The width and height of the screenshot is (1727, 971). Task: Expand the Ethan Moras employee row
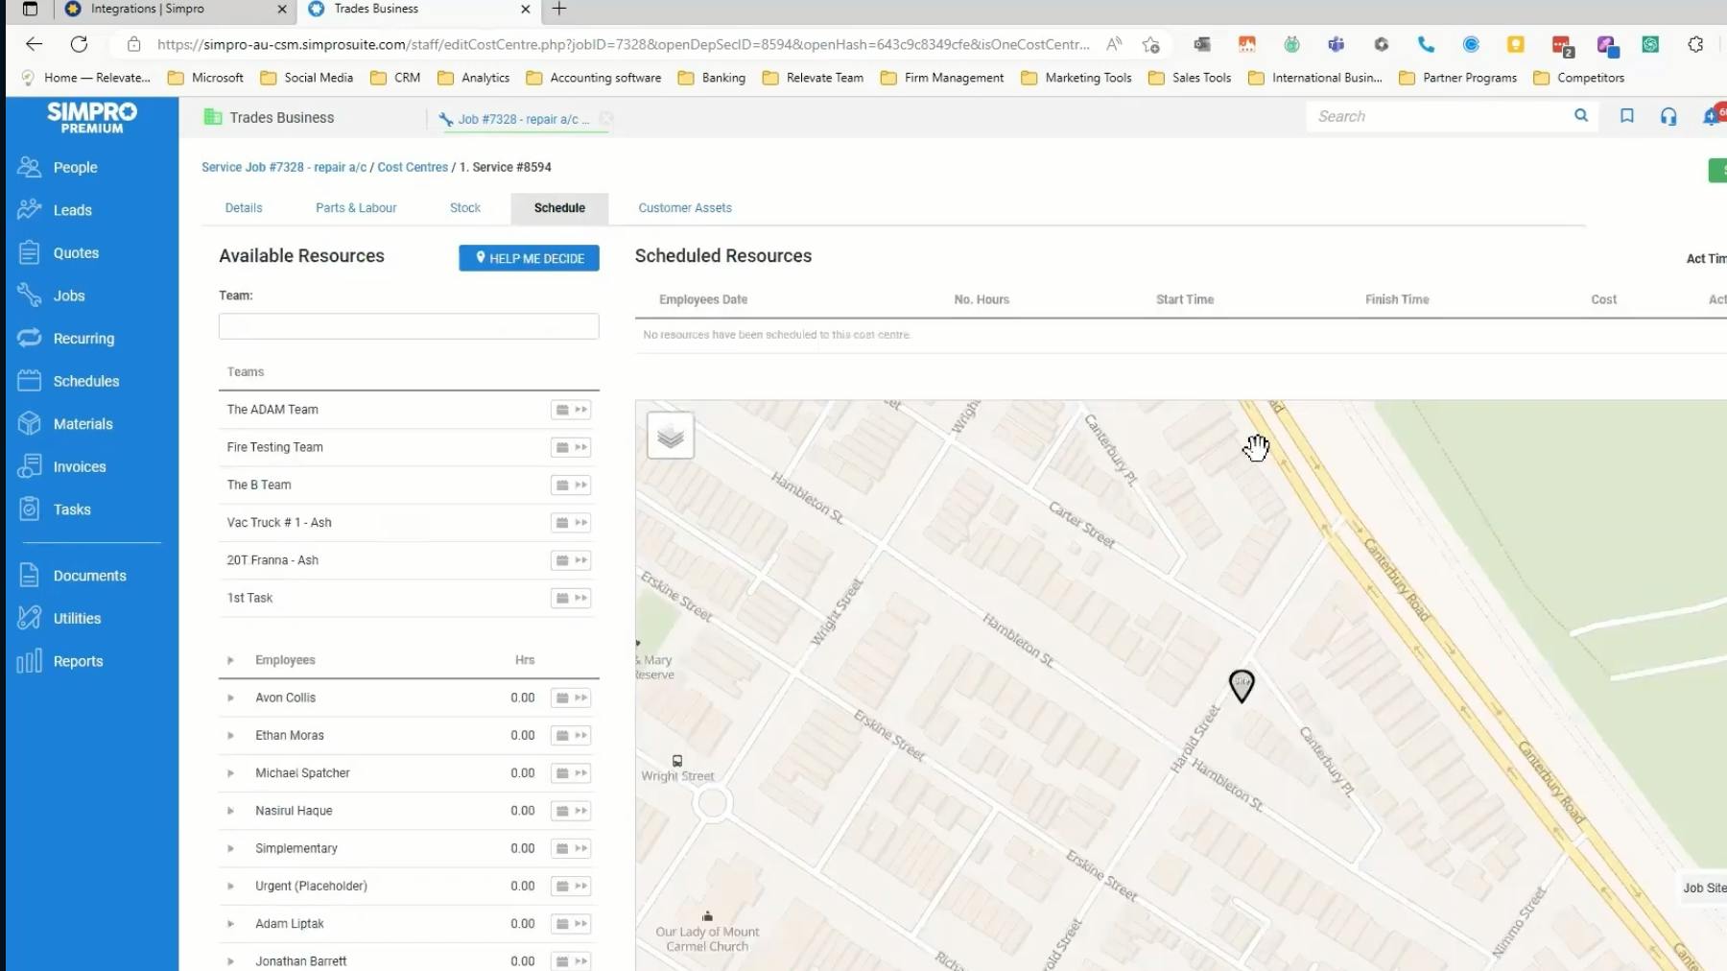230,736
